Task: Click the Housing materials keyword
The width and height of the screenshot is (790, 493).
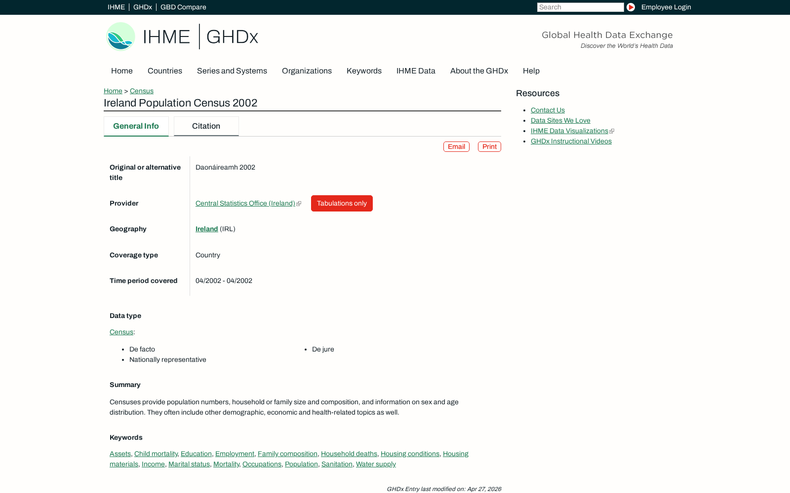Action: click(455, 454)
